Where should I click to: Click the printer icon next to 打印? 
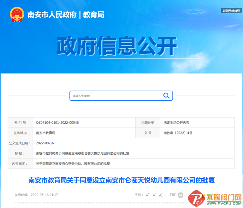pyautogui.click(x=181, y=195)
